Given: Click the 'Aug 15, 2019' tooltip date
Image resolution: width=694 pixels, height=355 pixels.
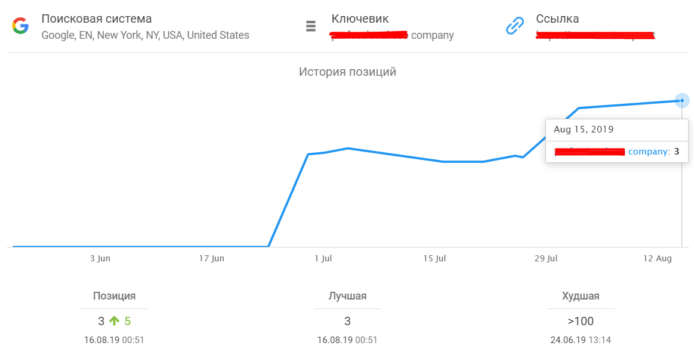Looking at the screenshot, I should [x=584, y=129].
